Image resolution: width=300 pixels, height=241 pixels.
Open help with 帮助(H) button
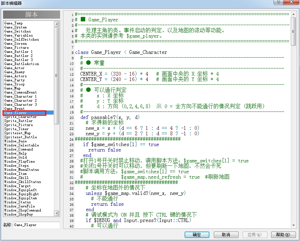point(283,235)
